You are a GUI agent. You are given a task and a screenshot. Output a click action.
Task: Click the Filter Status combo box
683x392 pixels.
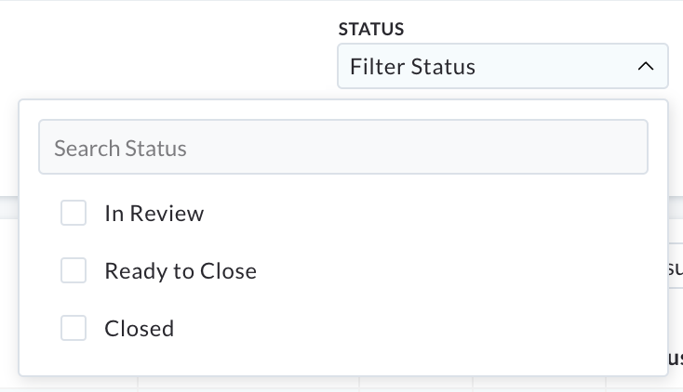click(x=502, y=66)
